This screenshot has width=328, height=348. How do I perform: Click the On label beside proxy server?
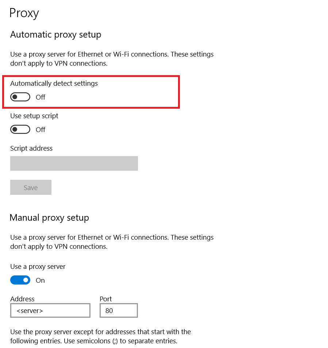coord(40,280)
